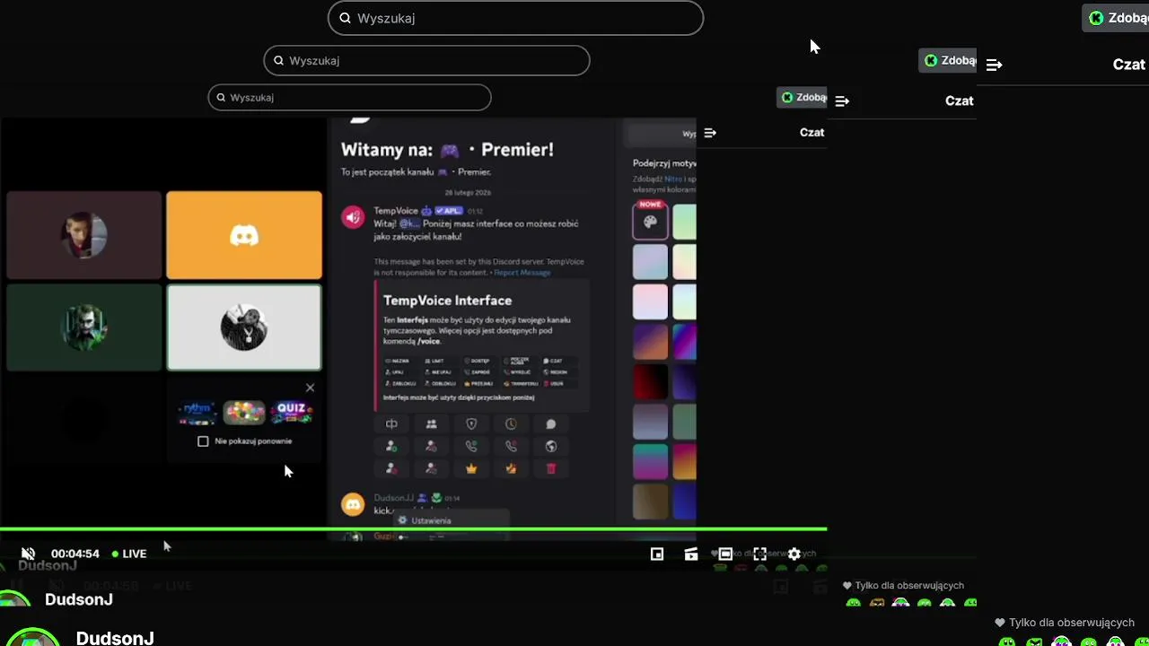This screenshot has height=646, width=1149.
Task: Open the colorful middle activity thumbnail
Action: 244,412
